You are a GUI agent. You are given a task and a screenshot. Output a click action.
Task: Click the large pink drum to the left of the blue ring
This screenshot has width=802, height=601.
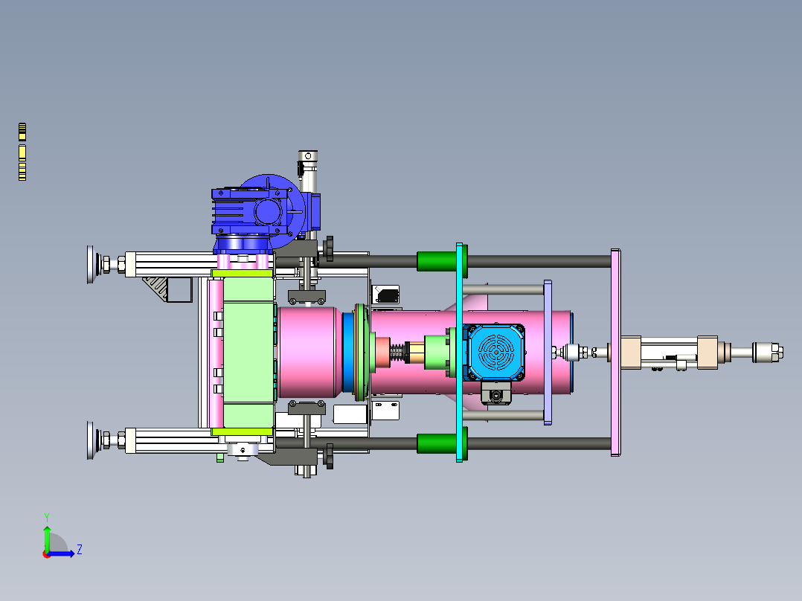point(307,352)
